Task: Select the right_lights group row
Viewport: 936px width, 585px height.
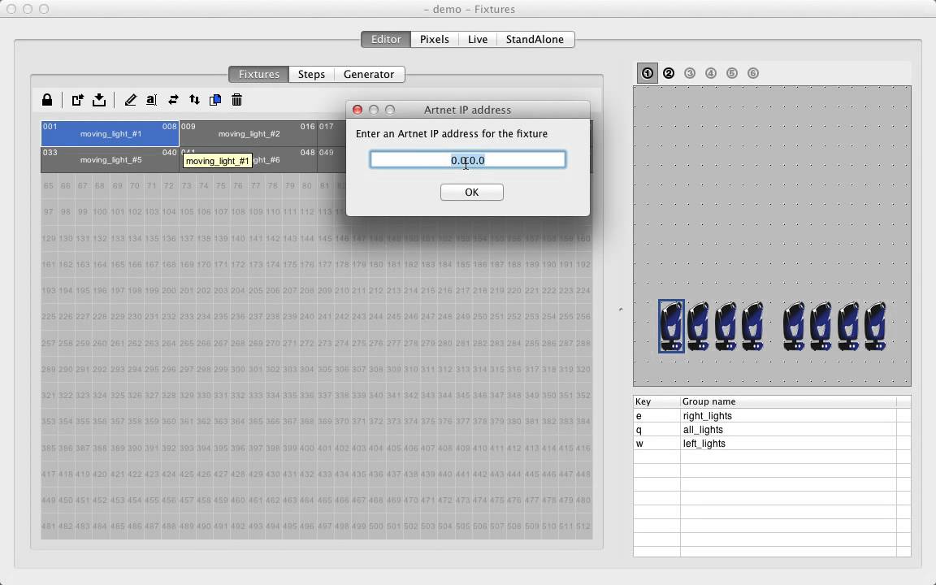Action: (772, 415)
